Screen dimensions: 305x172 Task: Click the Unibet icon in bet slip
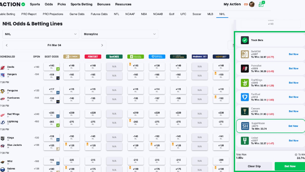pyautogui.click(x=245, y=140)
